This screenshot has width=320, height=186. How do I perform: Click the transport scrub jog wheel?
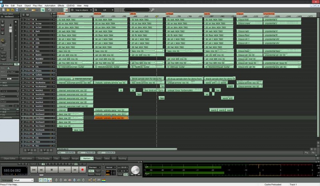pyautogui.click(x=135, y=170)
